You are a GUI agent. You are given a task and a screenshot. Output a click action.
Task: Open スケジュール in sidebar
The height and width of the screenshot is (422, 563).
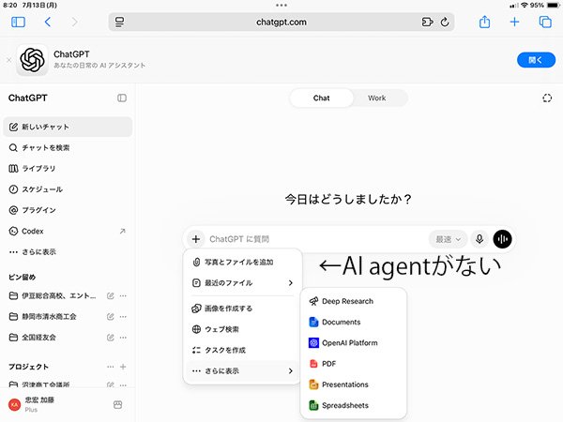click(x=68, y=189)
